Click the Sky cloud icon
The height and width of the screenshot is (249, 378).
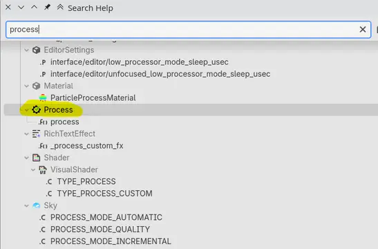[37, 205]
